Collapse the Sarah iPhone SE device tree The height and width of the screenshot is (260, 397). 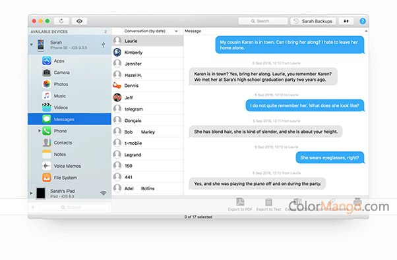(x=32, y=45)
